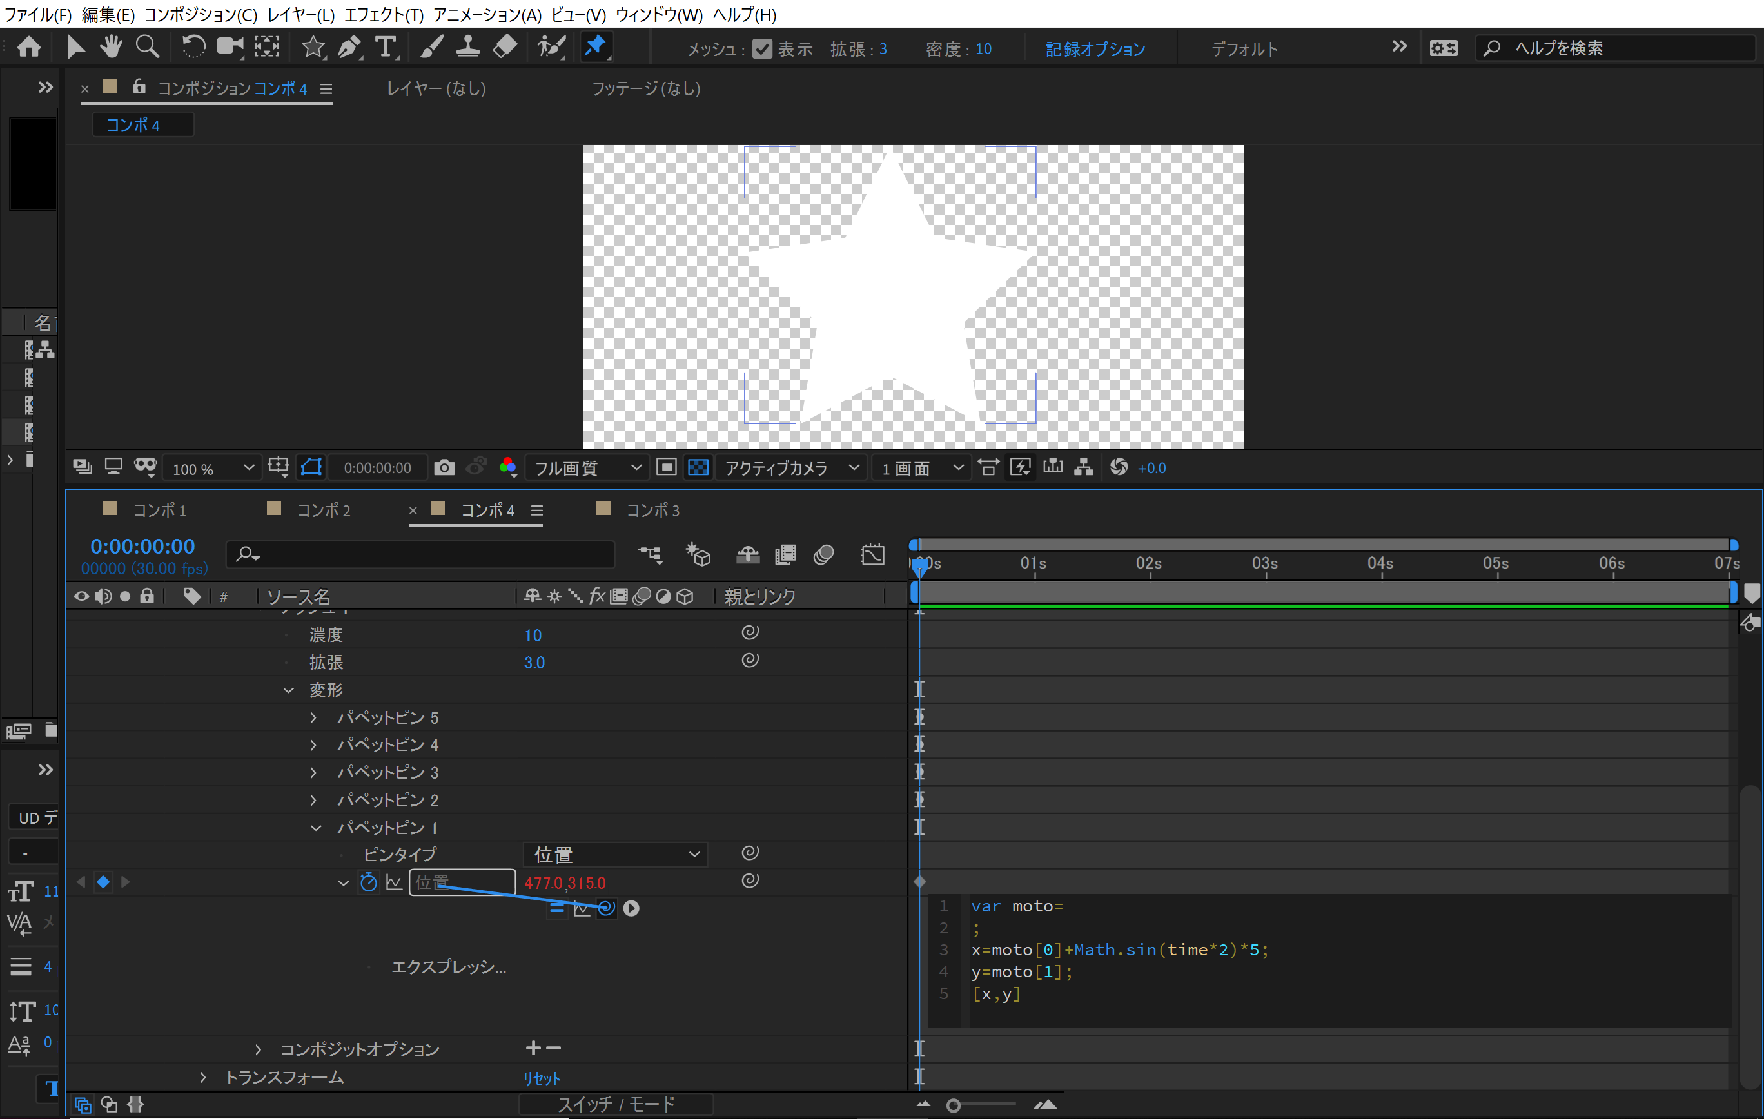Open the アクティブカメラ view dropdown
1764x1119 pixels.
click(x=791, y=468)
